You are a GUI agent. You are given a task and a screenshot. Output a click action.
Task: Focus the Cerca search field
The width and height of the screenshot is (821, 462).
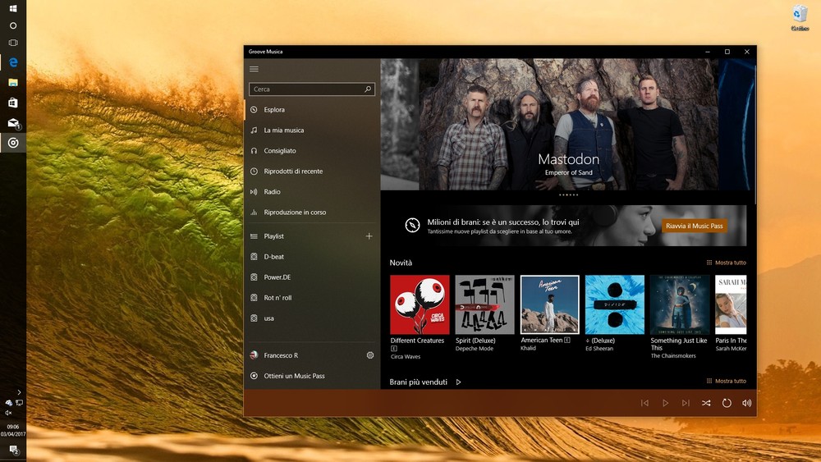(311, 89)
